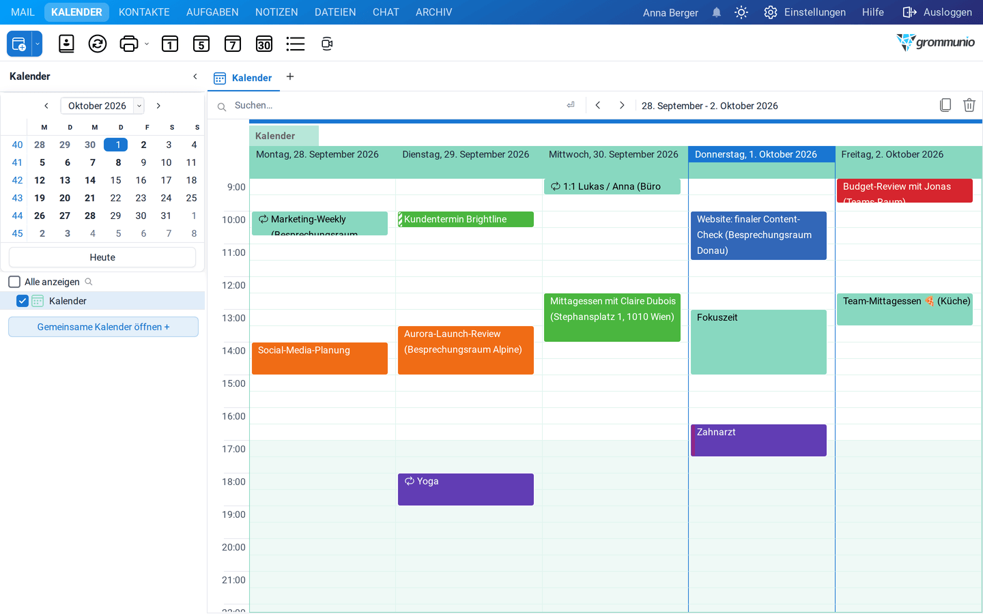This screenshot has height=614, width=983.
Task: Open notifications bell in the top bar
Action: coord(717,12)
